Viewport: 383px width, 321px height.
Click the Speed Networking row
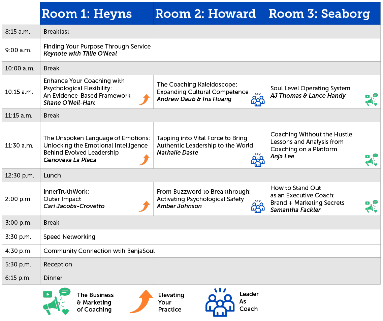click(191, 237)
